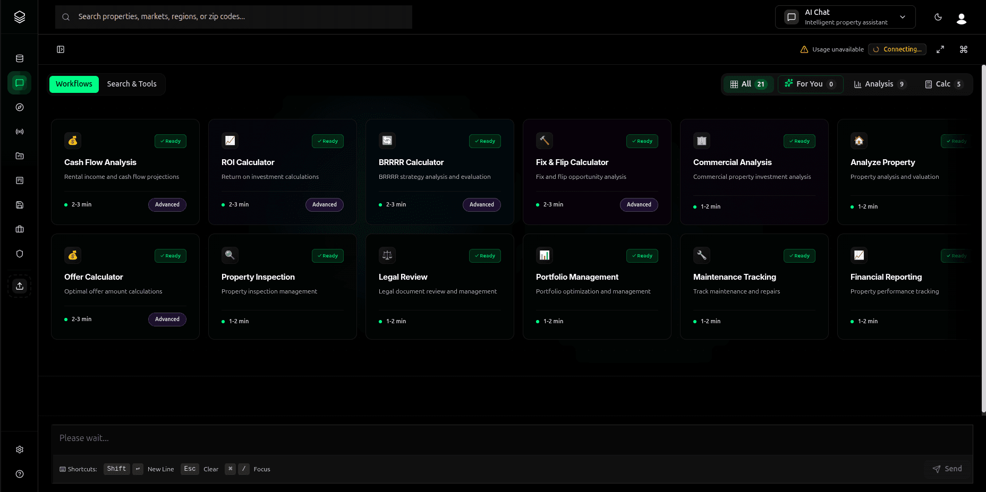Click the Maintenance Tracking wrench icon
Image resolution: width=986 pixels, height=492 pixels.
click(702, 255)
